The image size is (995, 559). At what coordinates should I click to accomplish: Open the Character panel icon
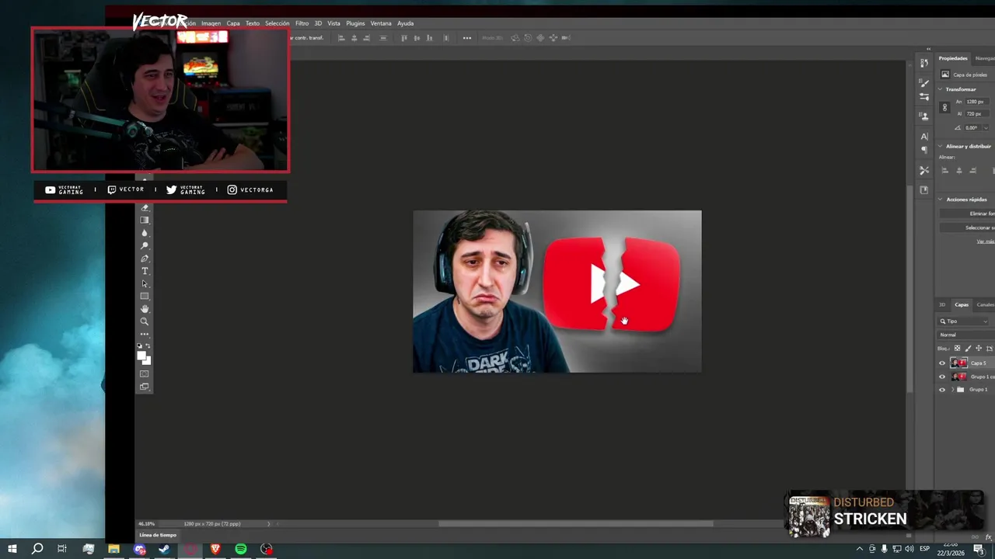coord(924,136)
